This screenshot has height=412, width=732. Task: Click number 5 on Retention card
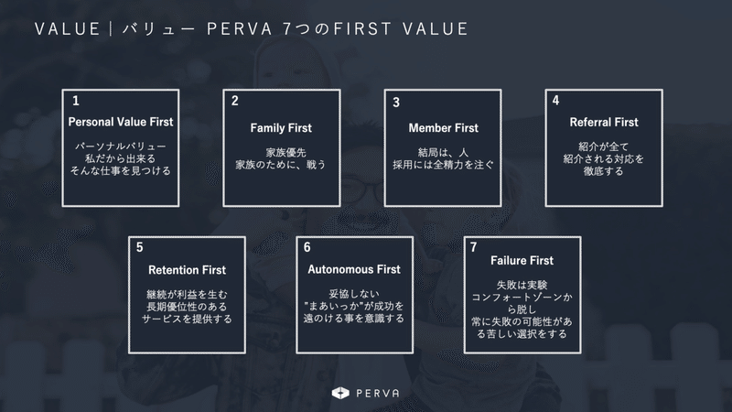point(140,247)
